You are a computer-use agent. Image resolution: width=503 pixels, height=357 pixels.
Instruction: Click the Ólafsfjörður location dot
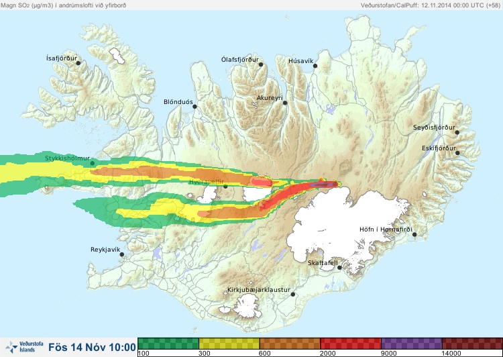tap(261, 65)
